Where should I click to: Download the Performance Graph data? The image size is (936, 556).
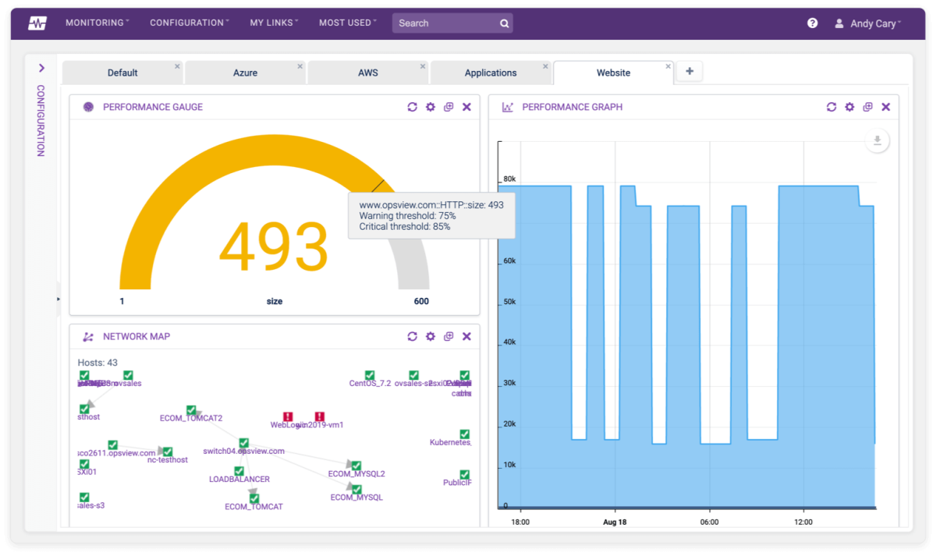click(x=876, y=140)
